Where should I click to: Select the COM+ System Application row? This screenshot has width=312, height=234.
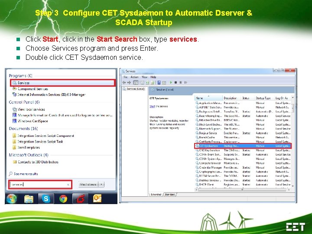pyautogui.click(x=243, y=159)
